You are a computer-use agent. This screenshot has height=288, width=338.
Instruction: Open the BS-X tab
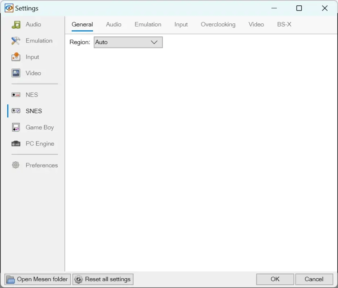point(284,24)
